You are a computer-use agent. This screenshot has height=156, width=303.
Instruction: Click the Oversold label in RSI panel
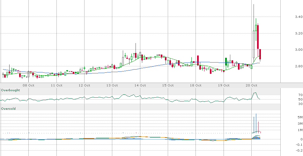tap(8, 109)
